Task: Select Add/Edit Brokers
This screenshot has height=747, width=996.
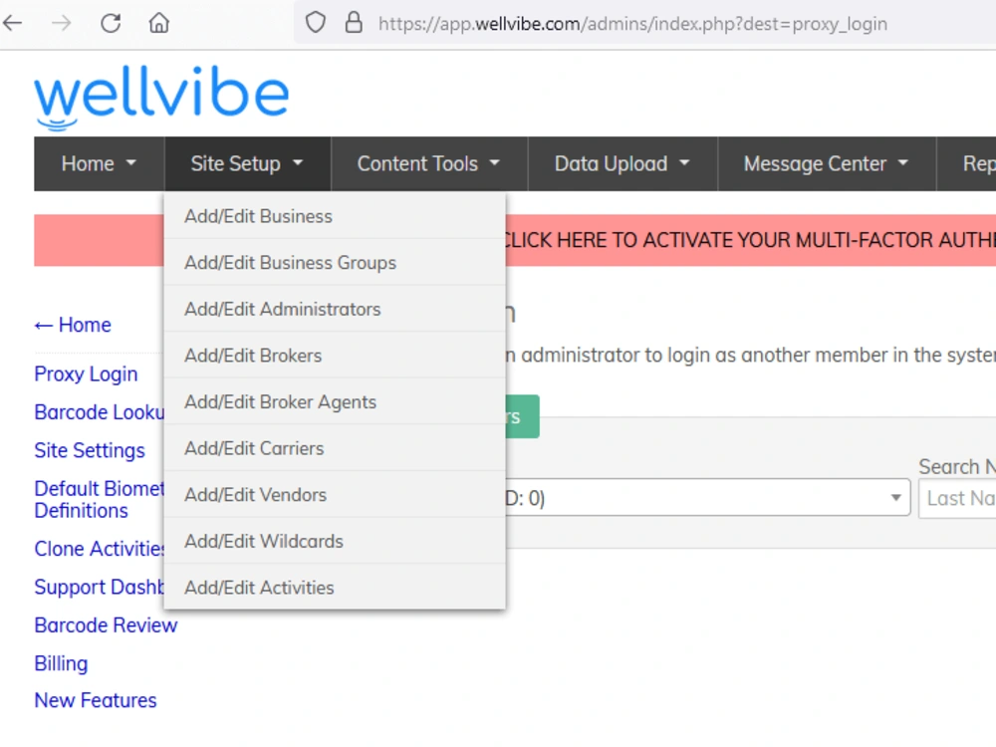Action: (x=335, y=356)
